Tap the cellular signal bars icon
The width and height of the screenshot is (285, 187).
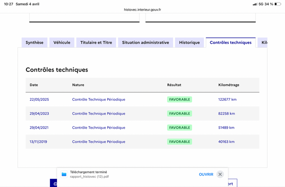(x=255, y=4)
